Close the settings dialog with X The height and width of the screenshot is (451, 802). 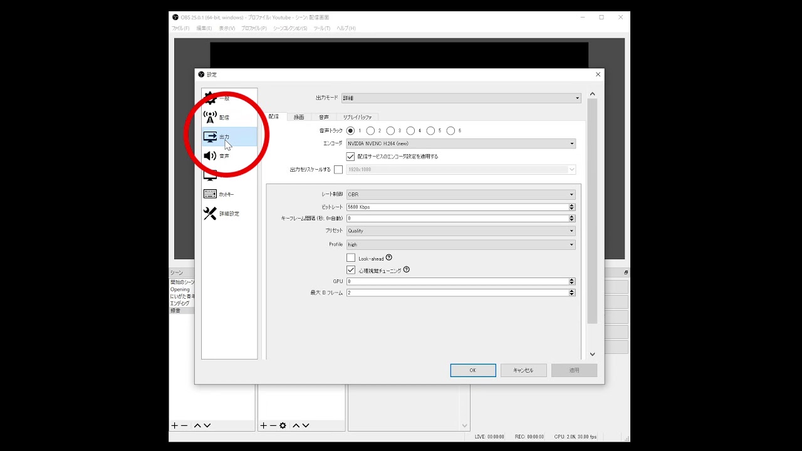coord(598,74)
